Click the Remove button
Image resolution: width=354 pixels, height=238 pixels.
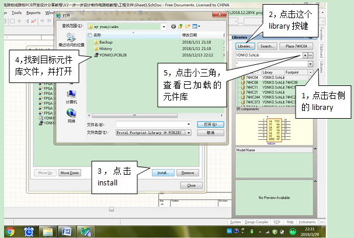188,173
